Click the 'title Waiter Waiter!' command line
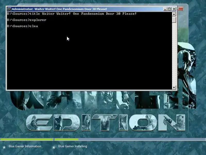Image resolution: width=206 pixels, height=155 pixels. pyautogui.click(x=72, y=14)
